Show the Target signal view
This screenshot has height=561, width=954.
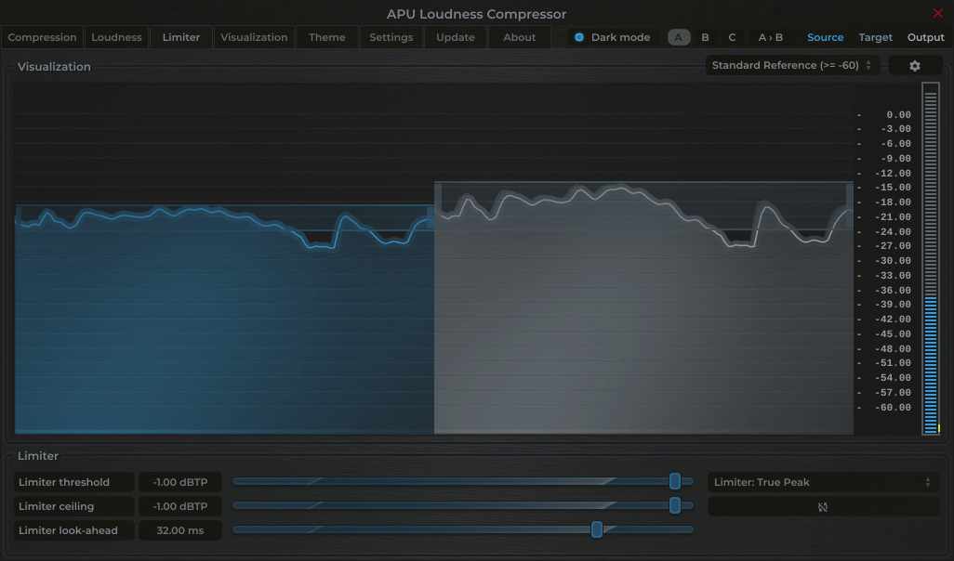[875, 37]
